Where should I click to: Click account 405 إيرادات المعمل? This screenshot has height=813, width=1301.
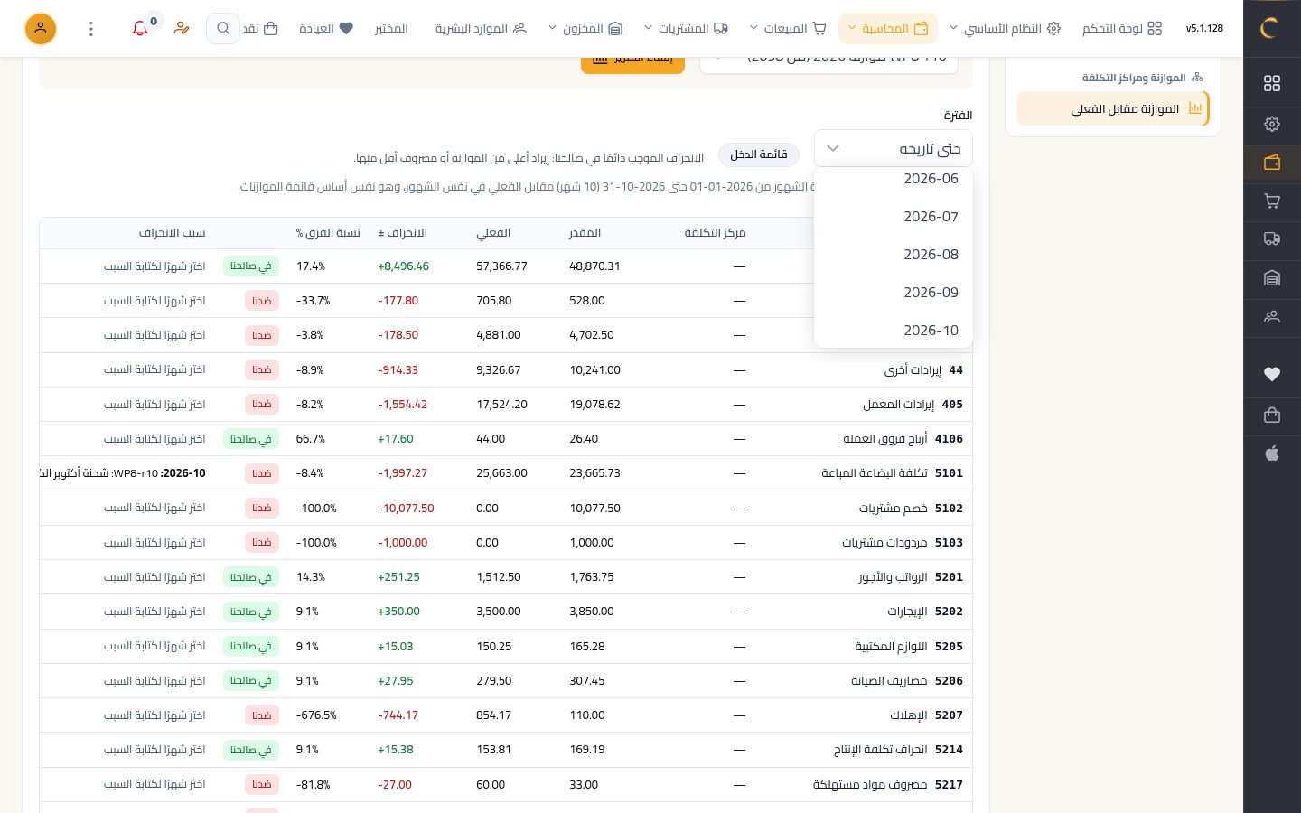913,405
